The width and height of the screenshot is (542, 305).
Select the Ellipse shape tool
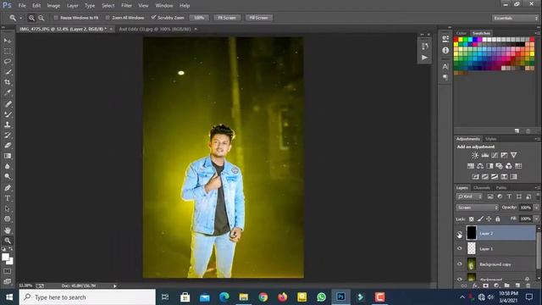[8, 219]
